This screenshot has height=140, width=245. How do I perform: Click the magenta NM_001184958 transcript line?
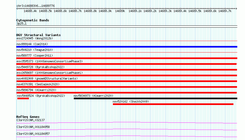pos(127,129)
